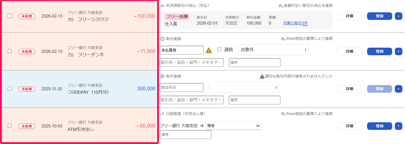The height and width of the screenshot is (144, 405).
Task: Click the 未払費用 account field
Action: tap(182, 50)
